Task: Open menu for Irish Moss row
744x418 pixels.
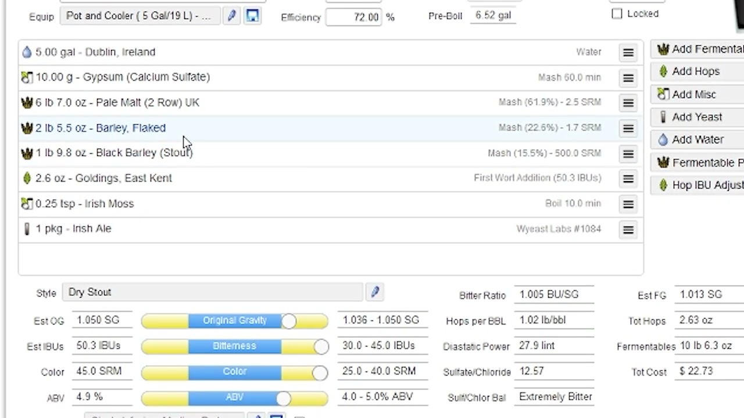Action: coord(628,204)
